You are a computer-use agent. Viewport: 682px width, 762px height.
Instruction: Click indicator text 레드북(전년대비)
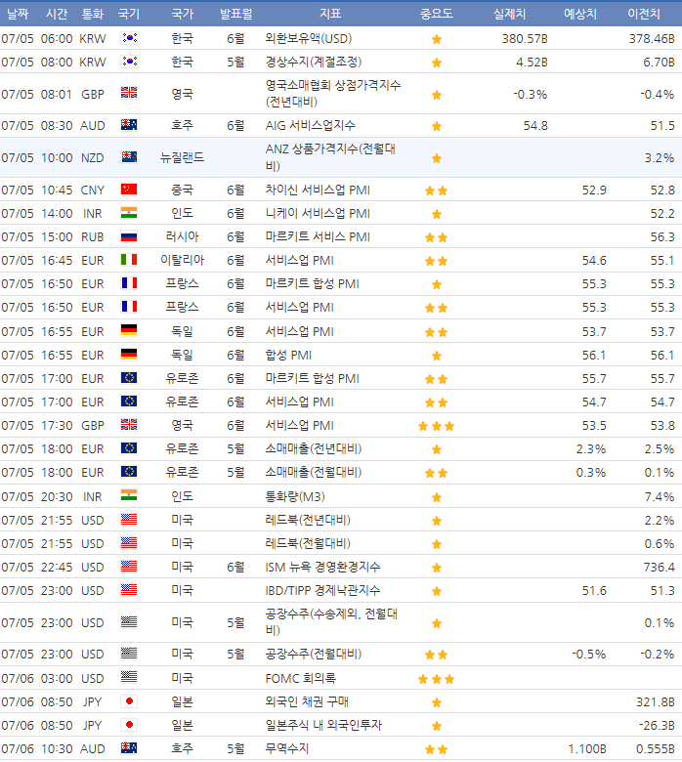(308, 520)
